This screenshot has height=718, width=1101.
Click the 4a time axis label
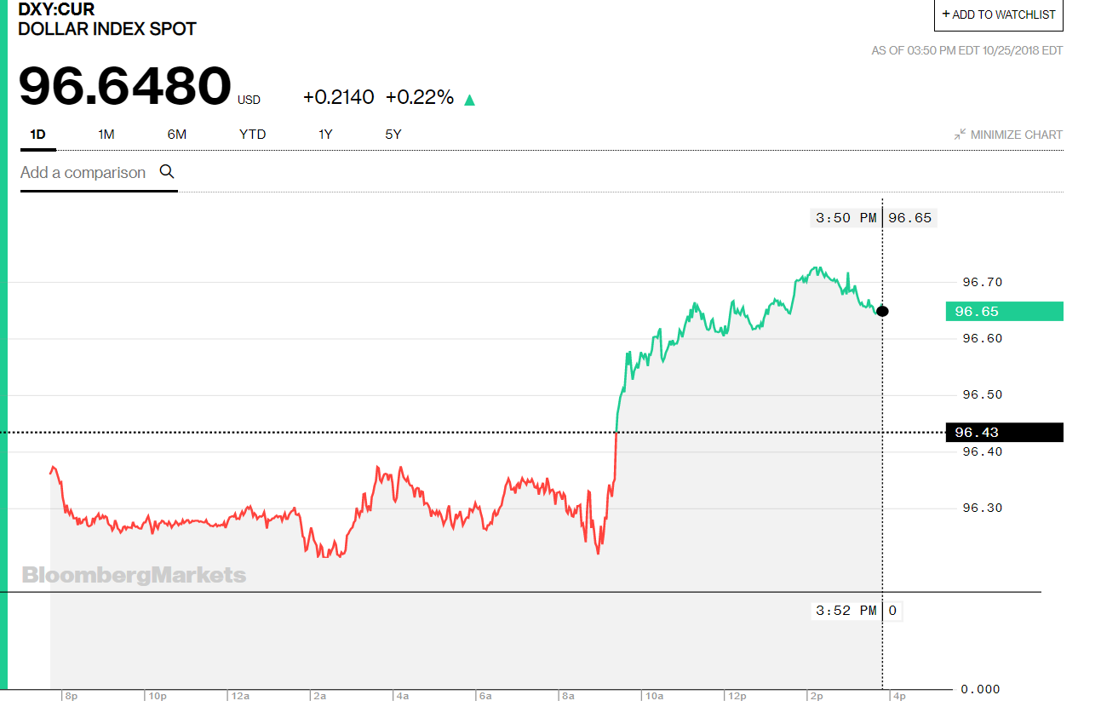[402, 696]
